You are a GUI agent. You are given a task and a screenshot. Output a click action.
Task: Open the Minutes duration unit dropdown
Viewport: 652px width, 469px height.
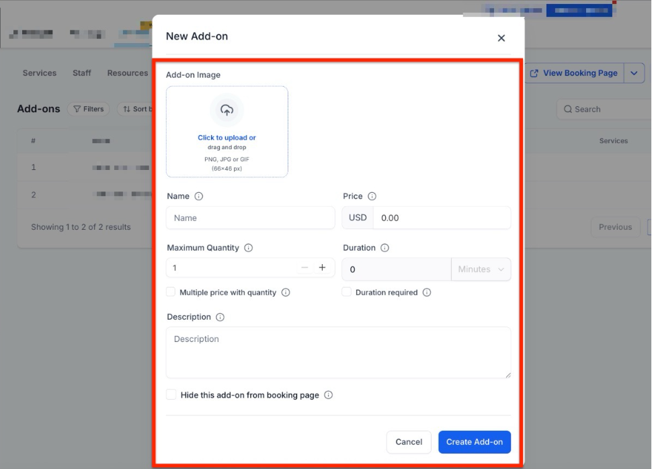(481, 269)
